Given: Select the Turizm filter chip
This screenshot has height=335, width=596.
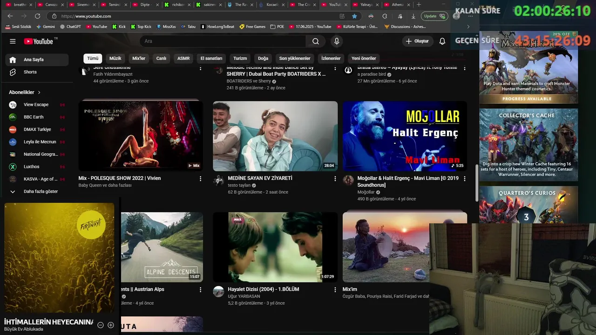Looking at the screenshot, I should 240,59.
